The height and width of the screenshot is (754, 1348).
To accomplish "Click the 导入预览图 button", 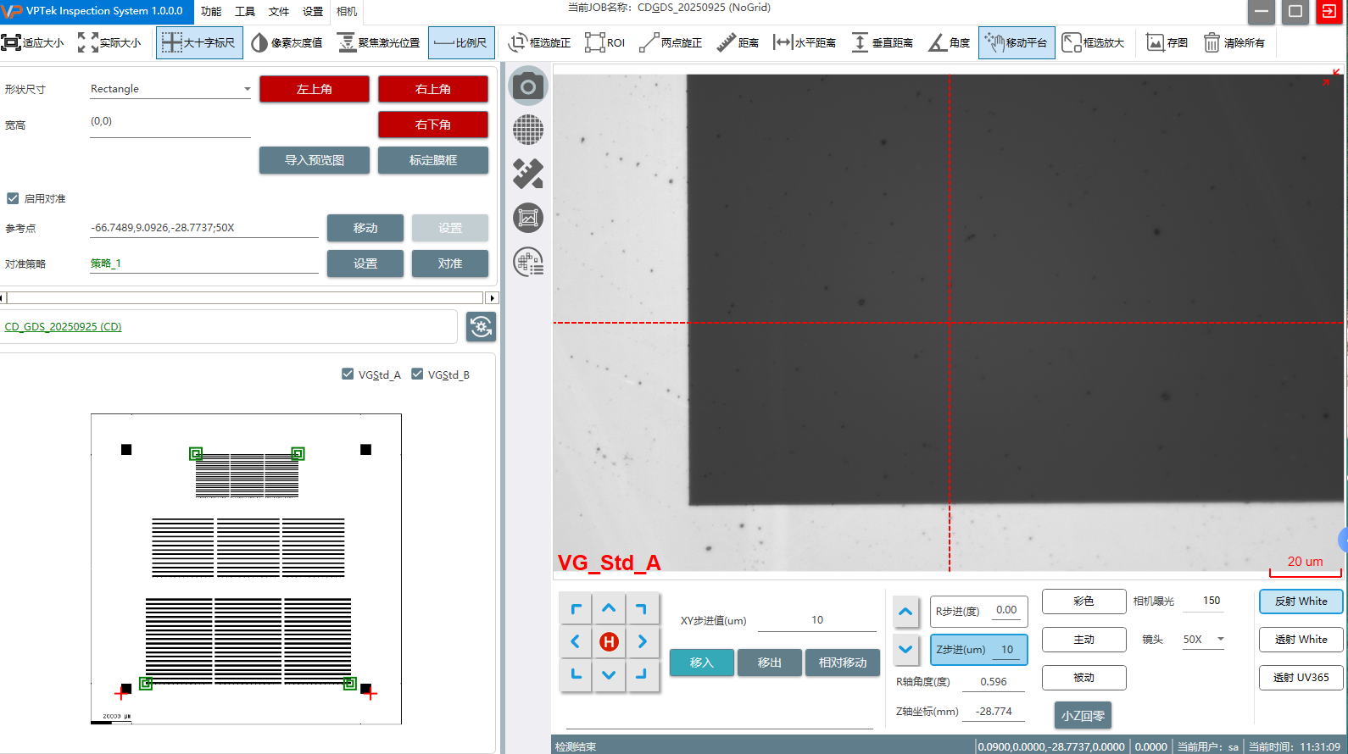I will point(314,160).
